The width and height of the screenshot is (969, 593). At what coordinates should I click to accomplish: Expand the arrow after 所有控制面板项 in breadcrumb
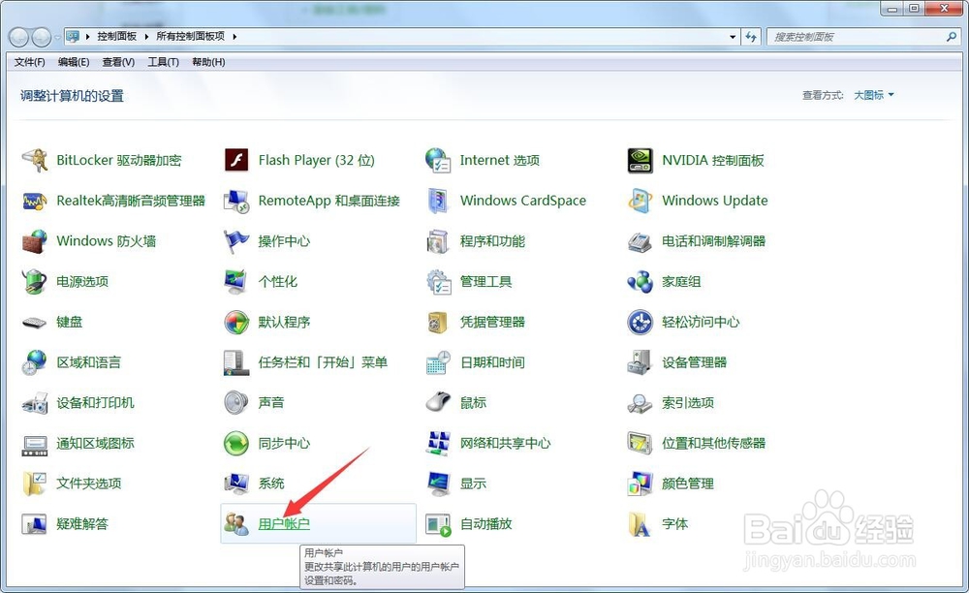pyautogui.click(x=234, y=37)
